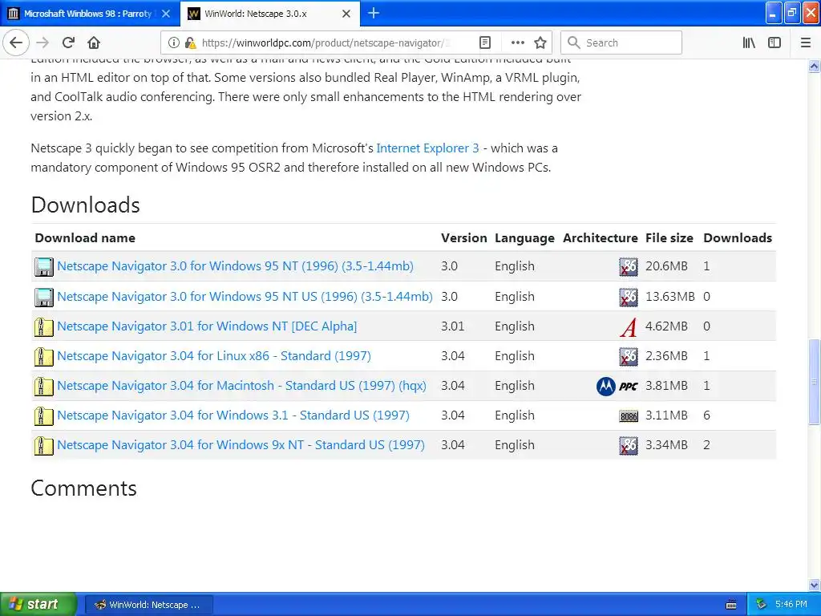Select the WinWorld: Netscape 3.0.x tab
The image size is (821, 616).
tap(256, 14)
